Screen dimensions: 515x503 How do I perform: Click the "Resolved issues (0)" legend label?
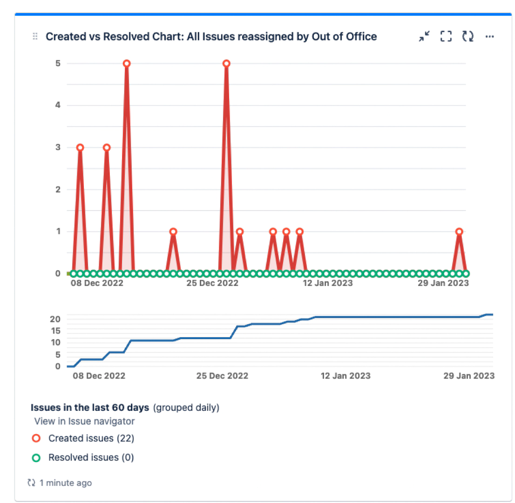pos(91,458)
